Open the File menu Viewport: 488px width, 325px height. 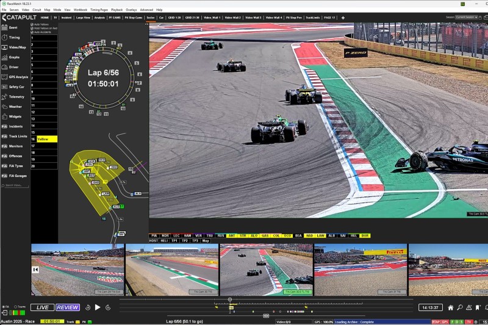(4, 10)
